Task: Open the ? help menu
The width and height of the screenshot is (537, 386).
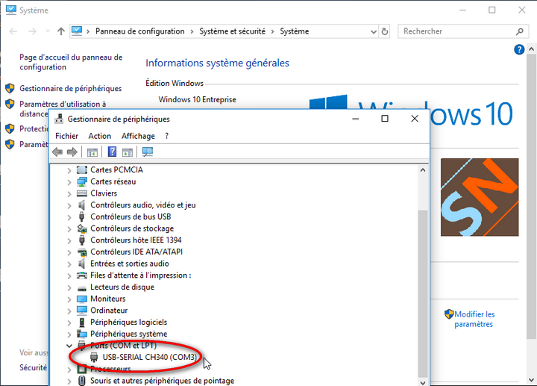Action: (x=167, y=136)
